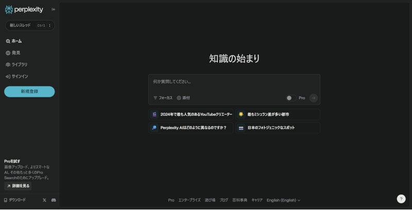
Task: Click the help question mark button
Action: pyautogui.click(x=401, y=199)
